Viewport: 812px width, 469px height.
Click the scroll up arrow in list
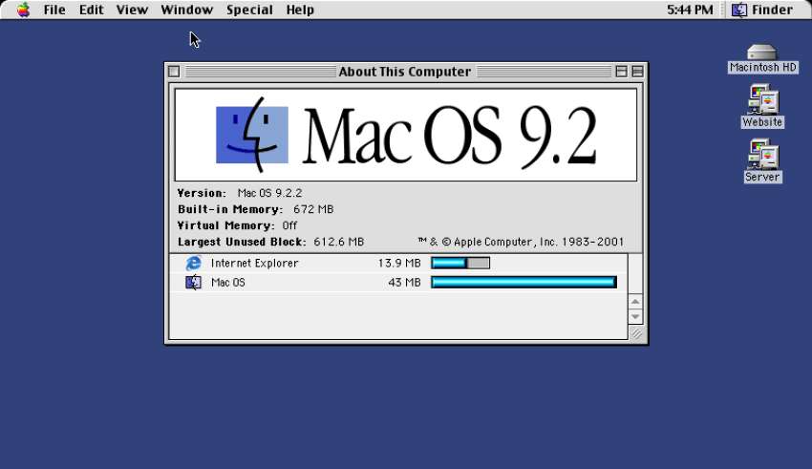pos(635,302)
